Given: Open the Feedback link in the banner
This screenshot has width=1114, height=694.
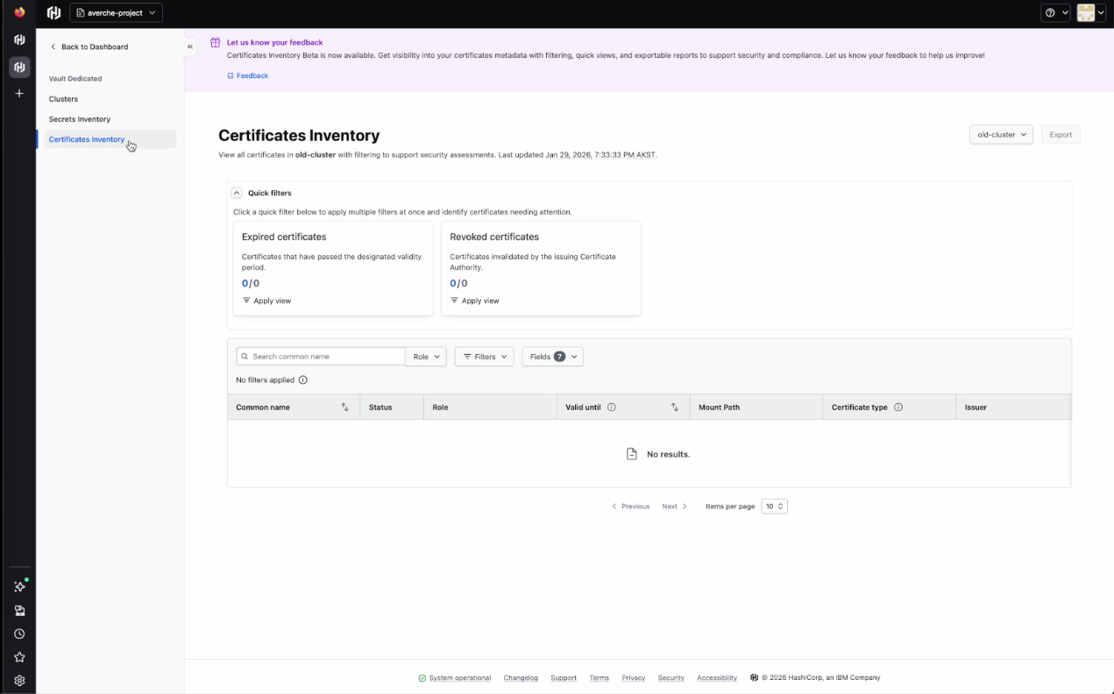Looking at the screenshot, I should pyautogui.click(x=247, y=75).
